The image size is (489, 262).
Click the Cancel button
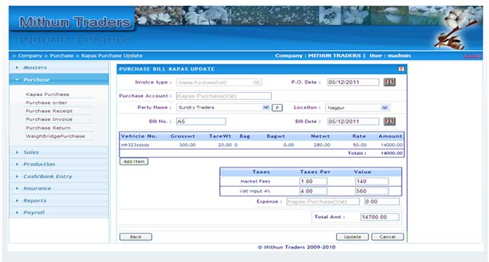387,237
